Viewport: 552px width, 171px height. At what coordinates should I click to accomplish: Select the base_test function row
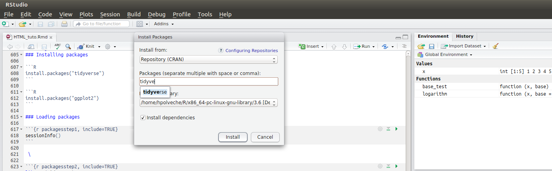coord(483,86)
